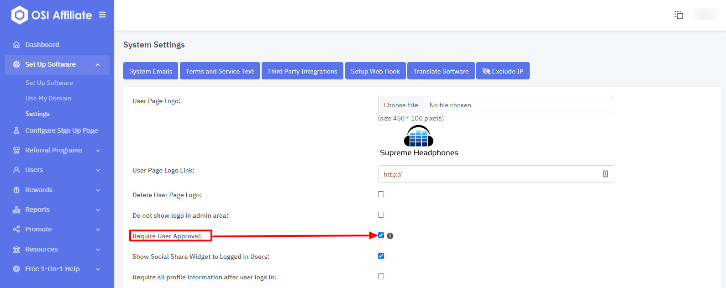The width and height of the screenshot is (726, 288).
Task: Open Third Party Integrations
Action: (302, 71)
